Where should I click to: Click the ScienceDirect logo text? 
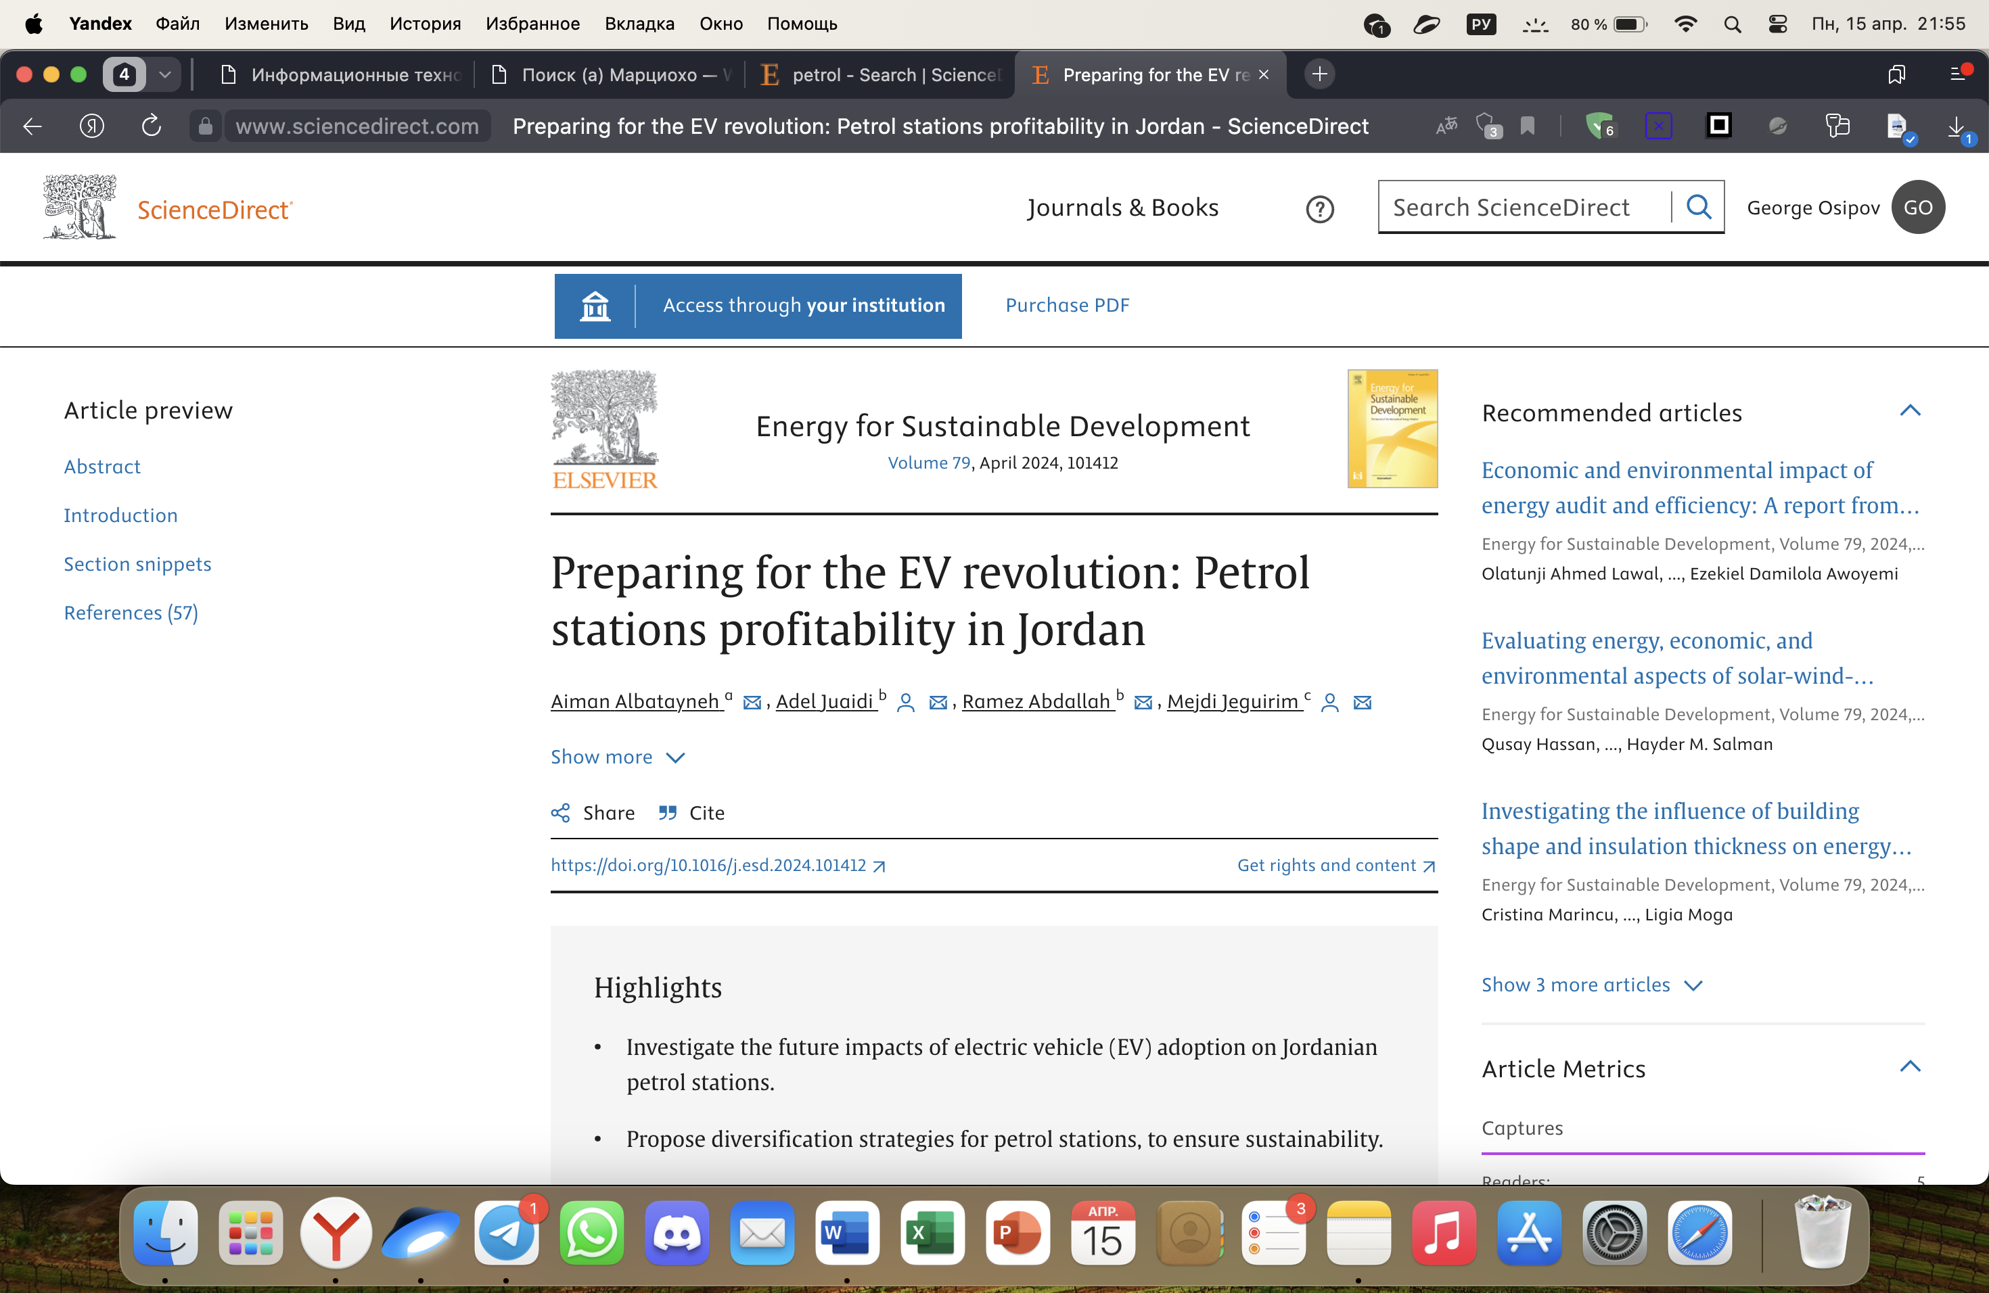coord(214,210)
